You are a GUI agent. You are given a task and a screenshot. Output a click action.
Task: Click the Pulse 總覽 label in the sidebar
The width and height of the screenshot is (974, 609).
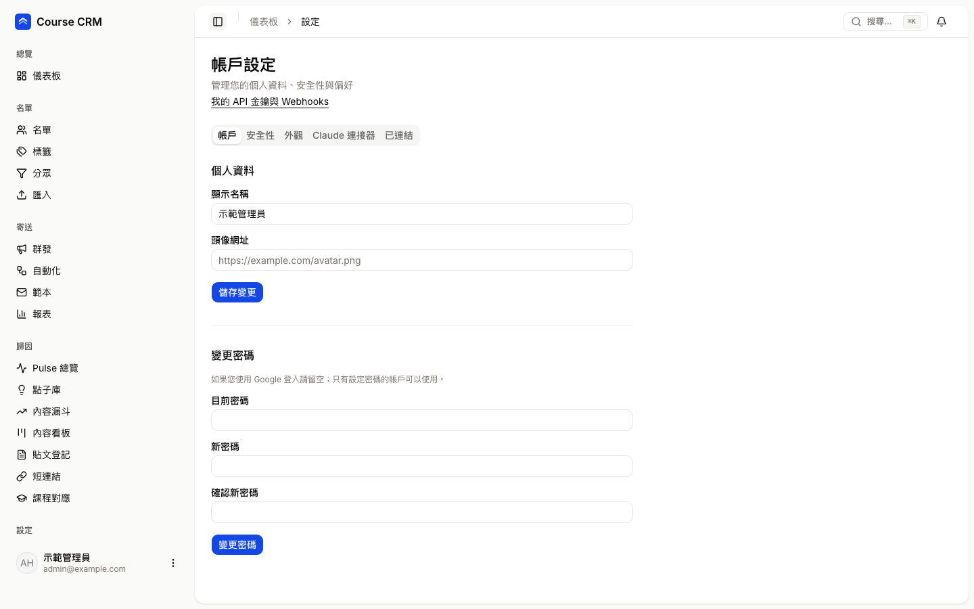tap(55, 368)
